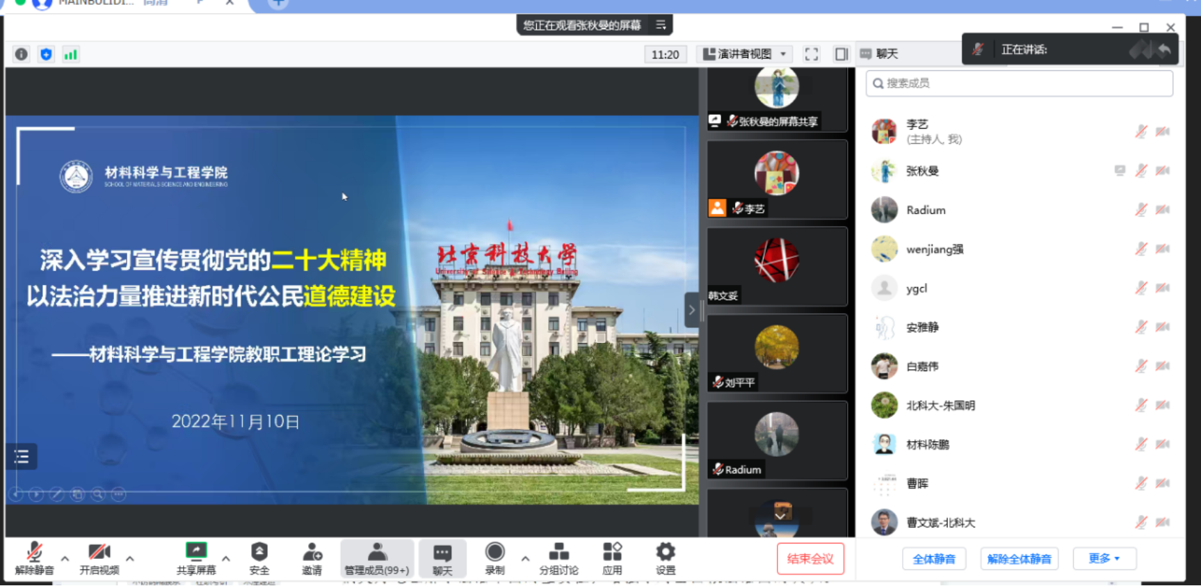
Task: Open the 聊天 panel from top toolbar
Action: 879,54
